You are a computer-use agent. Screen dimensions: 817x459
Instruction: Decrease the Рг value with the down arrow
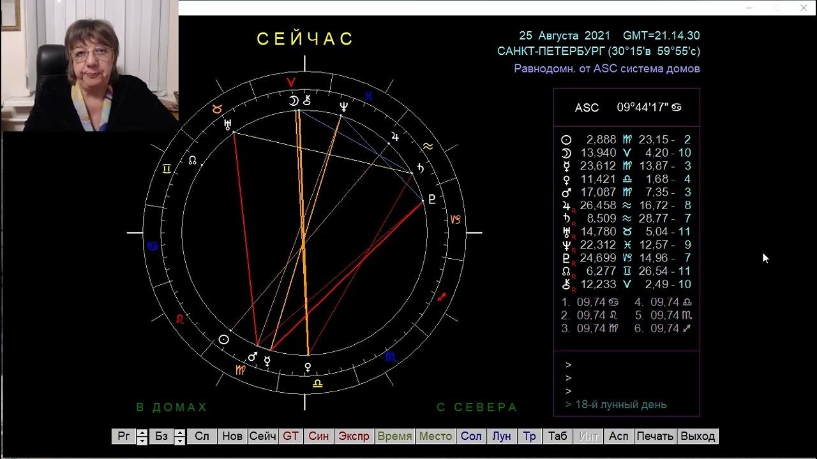[x=142, y=441]
